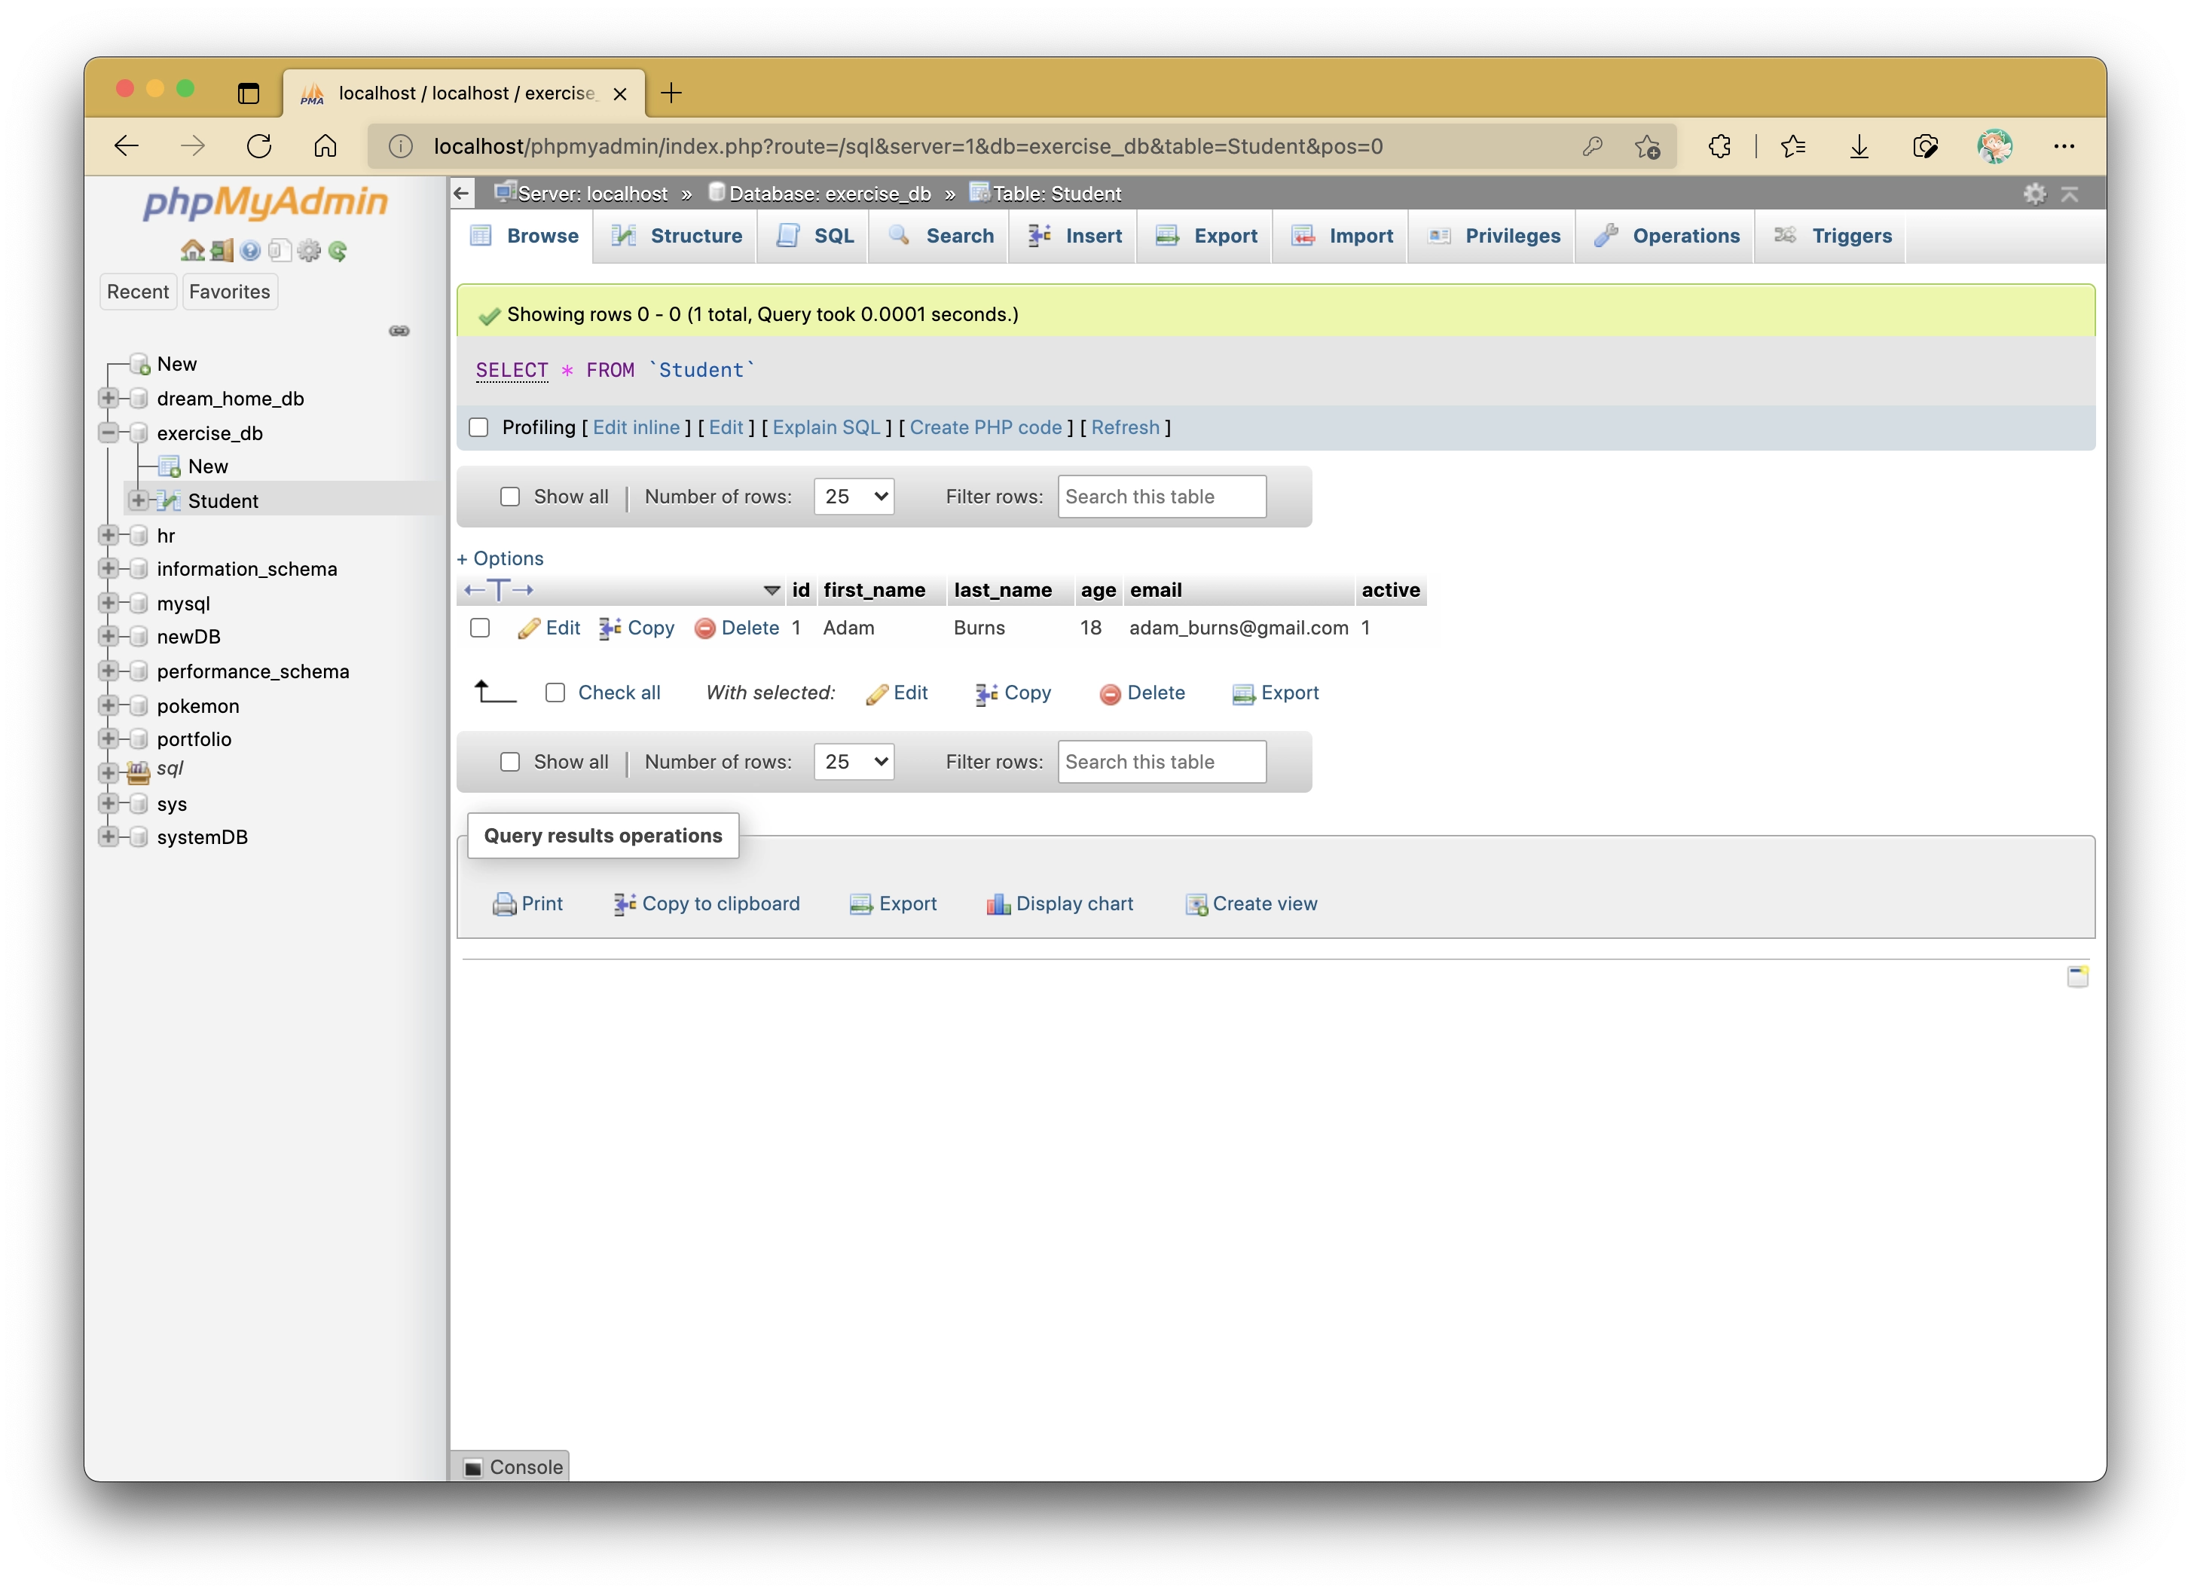Click the bookmark icon below results
2191x1593 pixels.
pyautogui.click(x=2077, y=976)
